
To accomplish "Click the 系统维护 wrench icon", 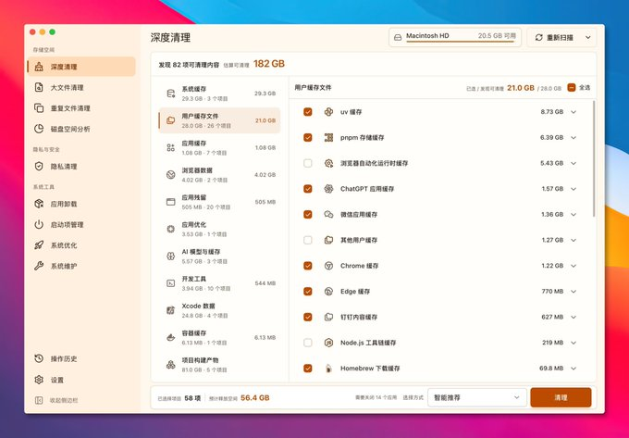I will coord(39,266).
